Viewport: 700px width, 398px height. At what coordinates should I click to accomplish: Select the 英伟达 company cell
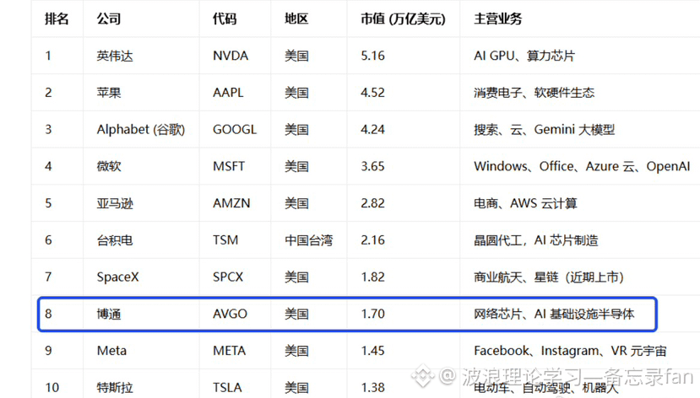115,56
